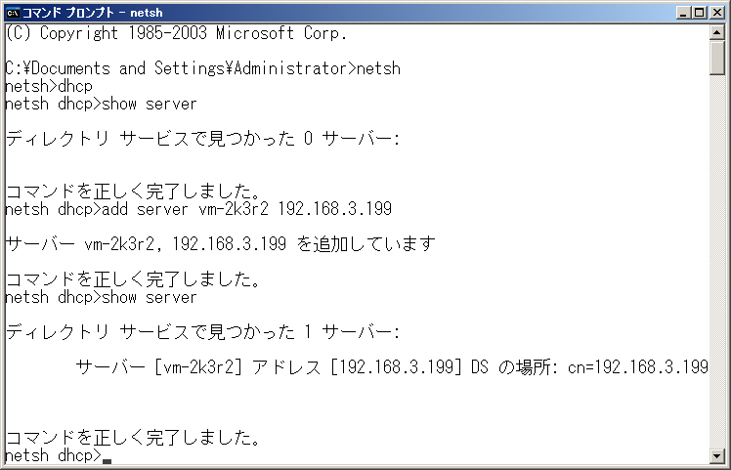The image size is (731, 470).
Task: Click the empty scrollbar track below thumb
Action: [717, 261]
